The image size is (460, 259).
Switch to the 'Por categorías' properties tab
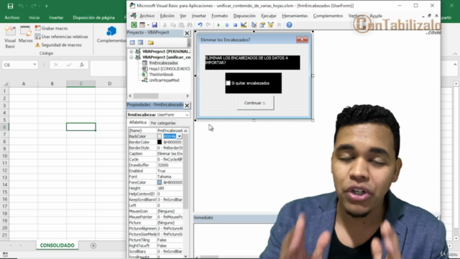click(163, 123)
